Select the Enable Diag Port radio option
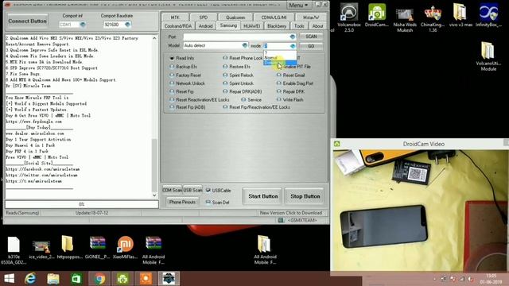The width and height of the screenshot is (509, 286). point(279,83)
